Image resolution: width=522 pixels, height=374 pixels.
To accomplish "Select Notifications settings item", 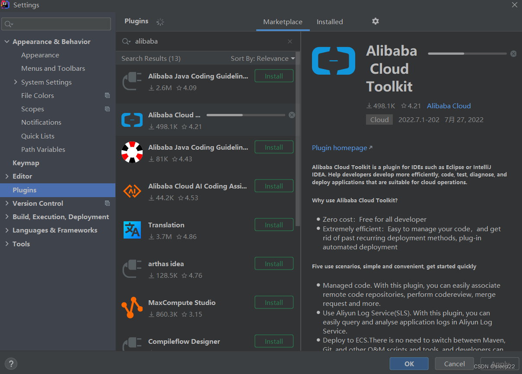I will [x=41, y=123].
